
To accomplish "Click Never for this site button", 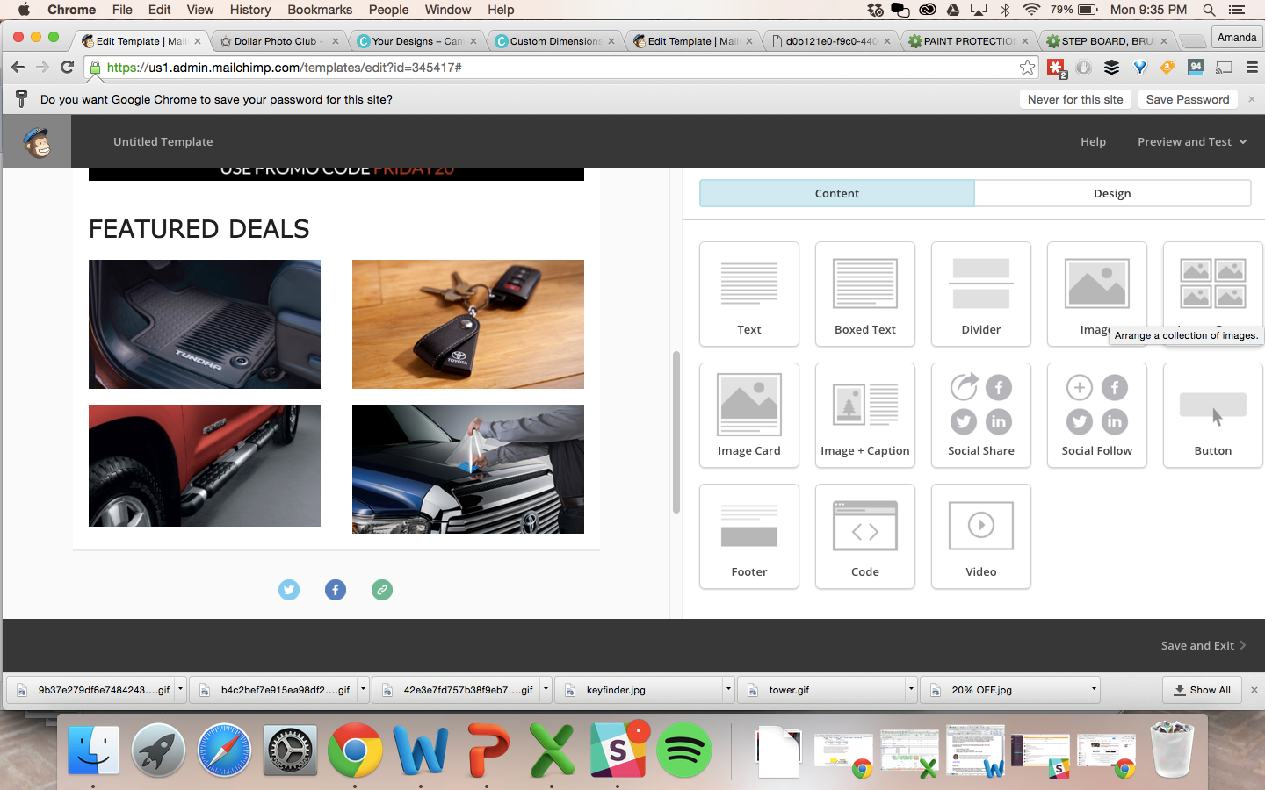I will tap(1075, 99).
